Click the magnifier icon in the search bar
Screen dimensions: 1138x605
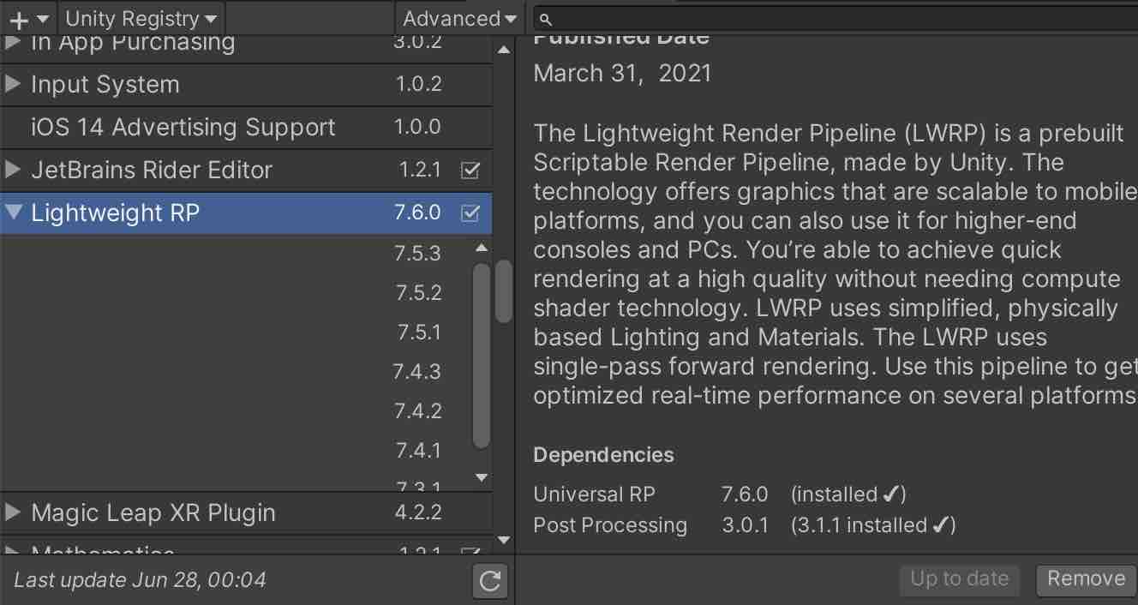pyautogui.click(x=546, y=19)
